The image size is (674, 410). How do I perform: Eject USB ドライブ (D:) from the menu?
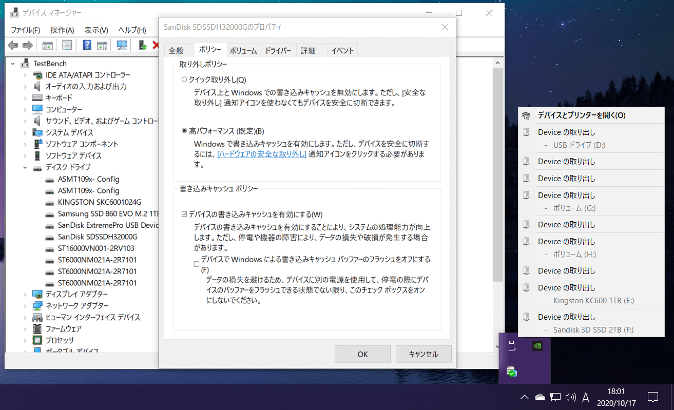tap(591, 139)
